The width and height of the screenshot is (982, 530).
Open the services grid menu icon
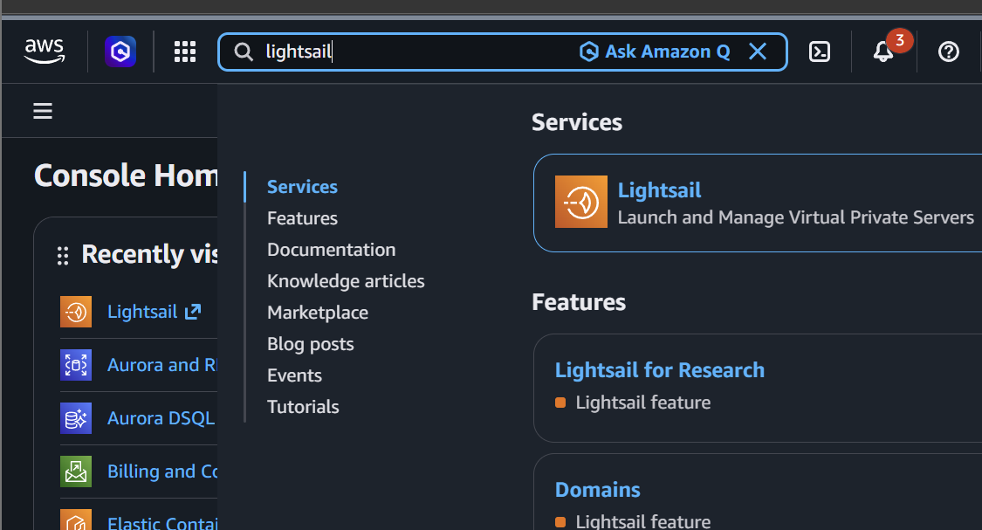tap(185, 52)
